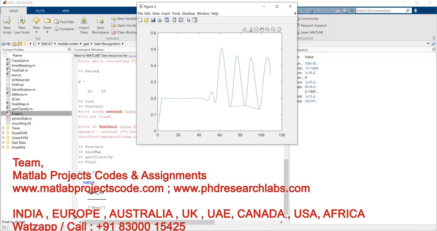437x231 pixels.
Task: Click New Script icon in ribbon
Action: point(7,25)
